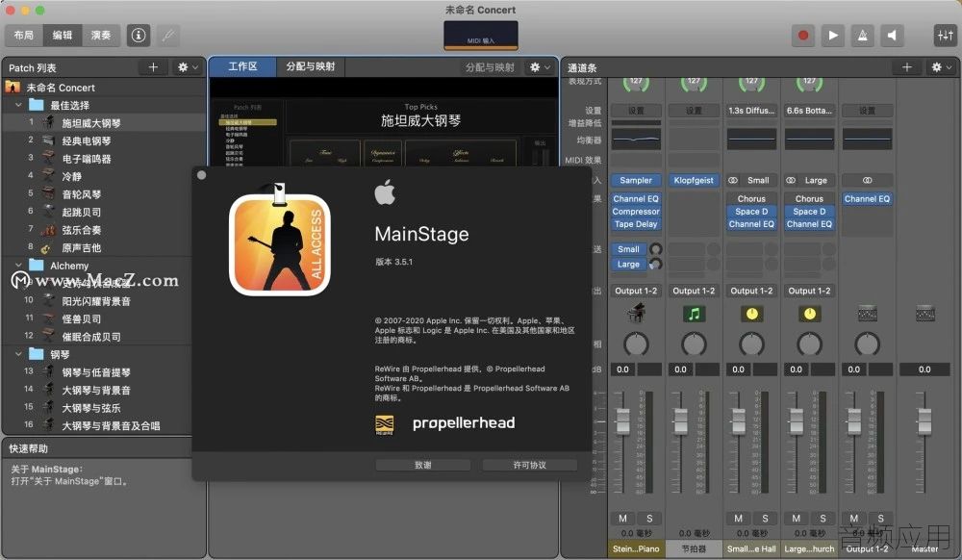
Task: Click the yellow knob icon on Large...hurch strip
Action: pos(809,314)
